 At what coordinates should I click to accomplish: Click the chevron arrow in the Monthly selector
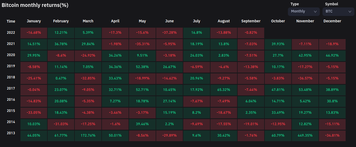(x=315, y=11)
